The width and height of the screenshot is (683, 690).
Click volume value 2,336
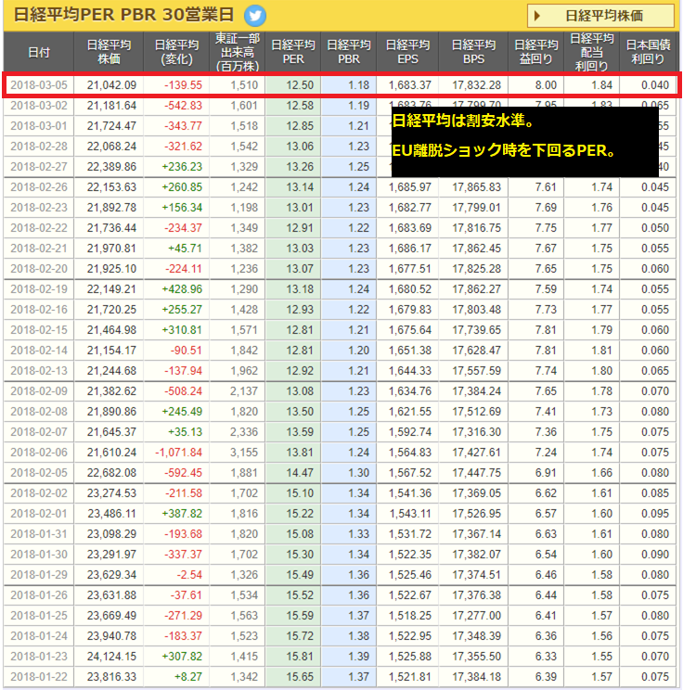(x=244, y=431)
